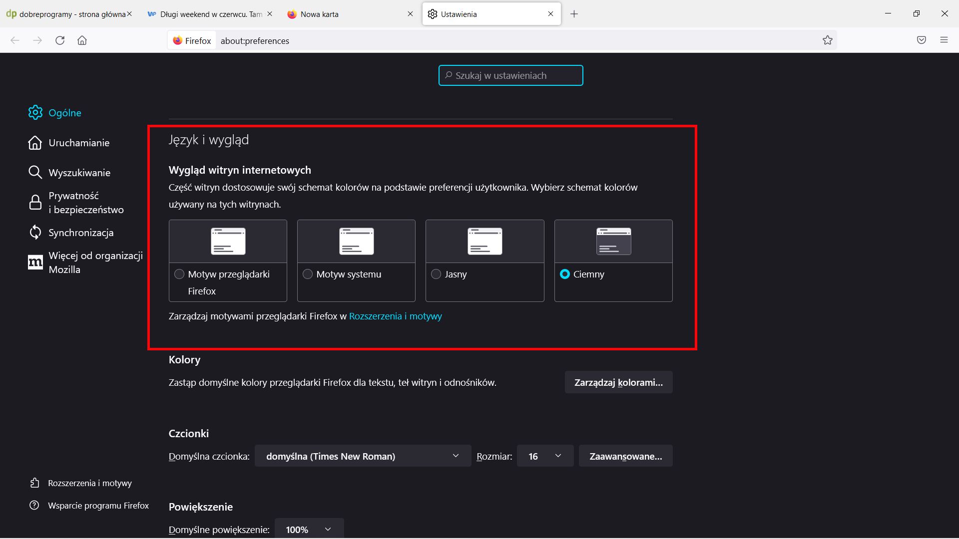Reload the page with the refresh icon

[x=60, y=40]
